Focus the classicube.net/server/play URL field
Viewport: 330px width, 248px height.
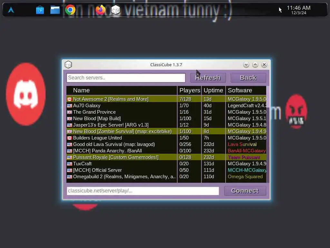[143, 191]
